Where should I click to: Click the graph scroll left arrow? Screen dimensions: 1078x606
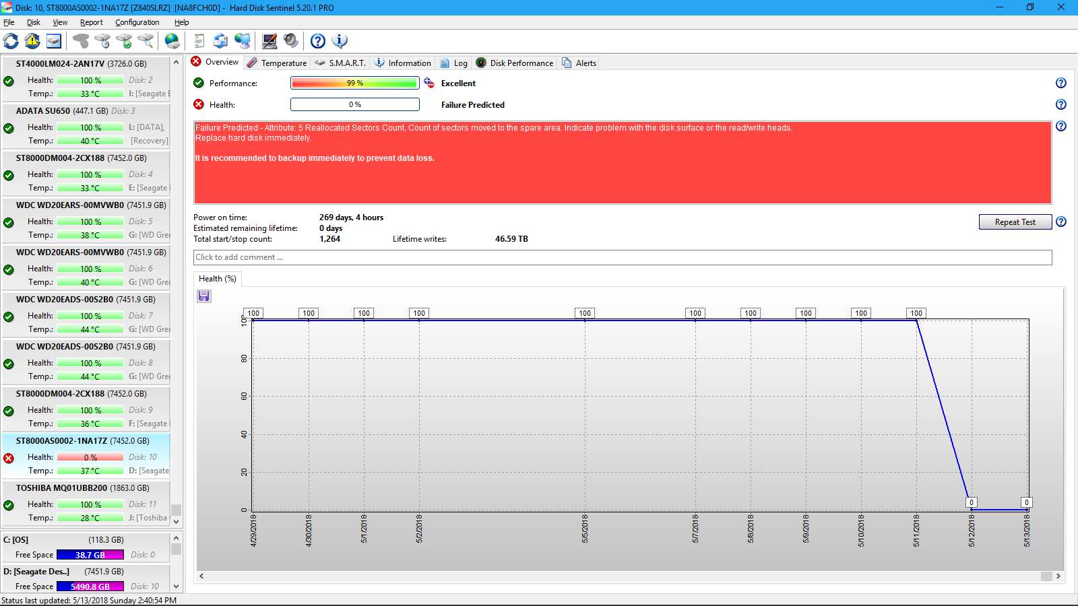coord(201,576)
